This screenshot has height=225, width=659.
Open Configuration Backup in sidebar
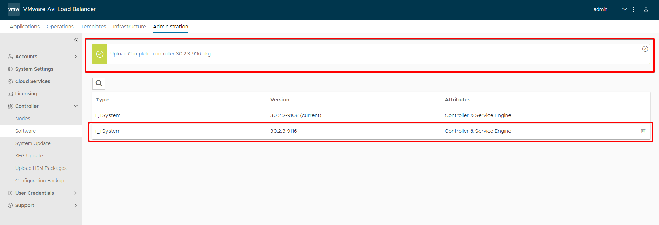[40, 181]
